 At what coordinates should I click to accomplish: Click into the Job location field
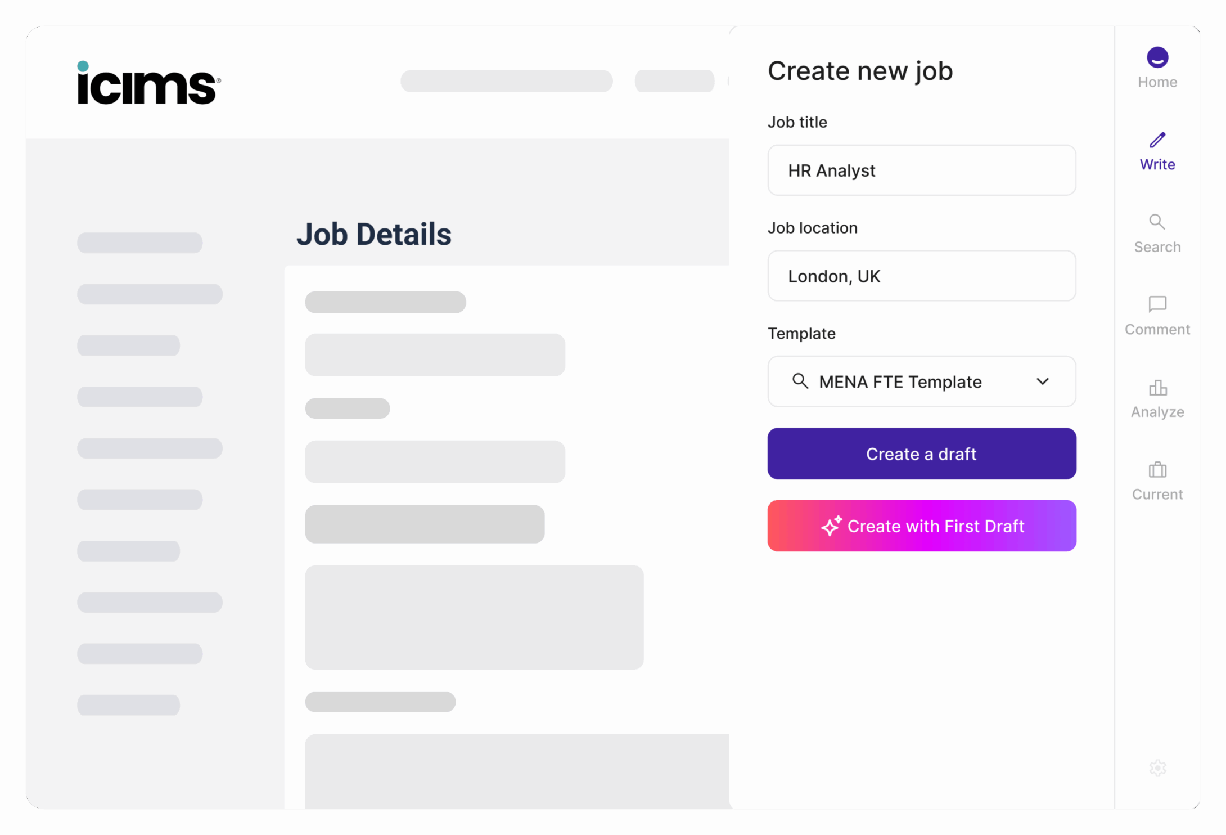[921, 276]
